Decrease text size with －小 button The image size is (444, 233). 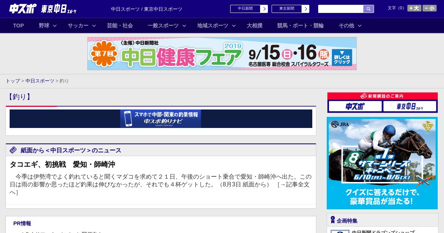pos(430,8)
